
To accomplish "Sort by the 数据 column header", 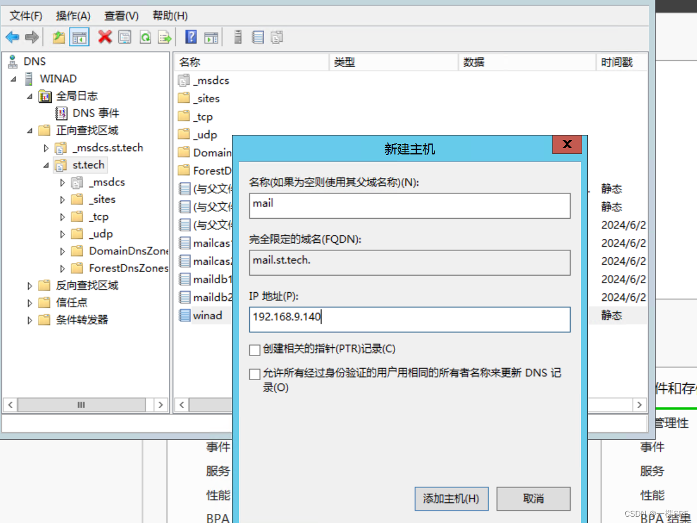I will (527, 62).
